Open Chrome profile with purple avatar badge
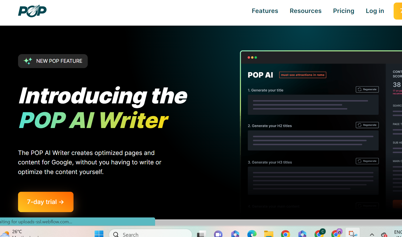402x237 pixels. (x=337, y=233)
